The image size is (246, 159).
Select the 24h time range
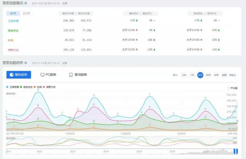click(184, 75)
